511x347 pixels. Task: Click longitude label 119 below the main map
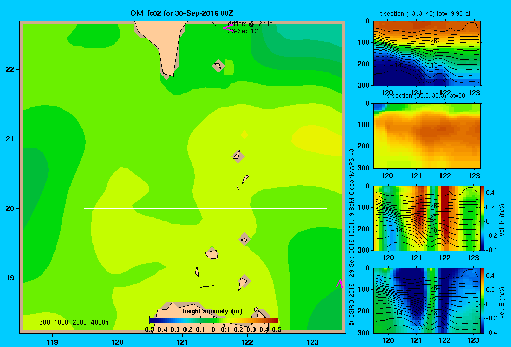(x=52, y=342)
